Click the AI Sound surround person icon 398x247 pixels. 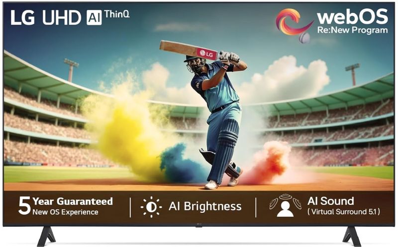pyautogui.click(x=285, y=205)
